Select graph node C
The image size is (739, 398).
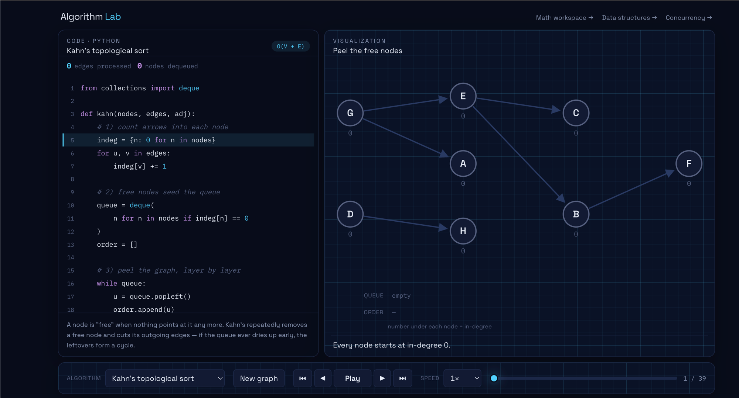click(x=576, y=113)
